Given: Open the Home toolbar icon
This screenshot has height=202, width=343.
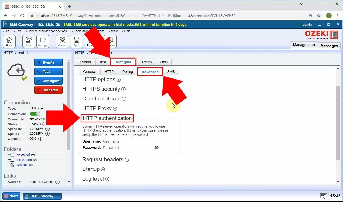Looking at the screenshot, I should (9, 41).
